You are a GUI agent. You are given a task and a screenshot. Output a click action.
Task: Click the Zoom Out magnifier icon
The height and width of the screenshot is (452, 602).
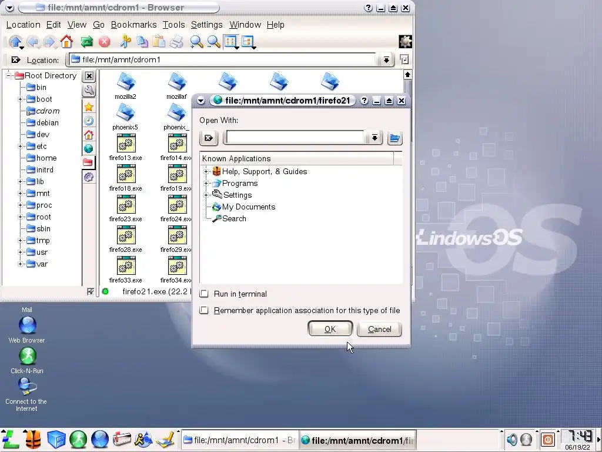coord(213,42)
